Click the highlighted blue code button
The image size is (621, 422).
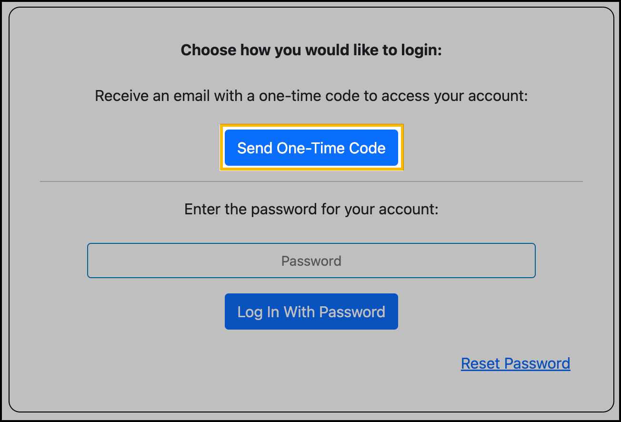(311, 148)
